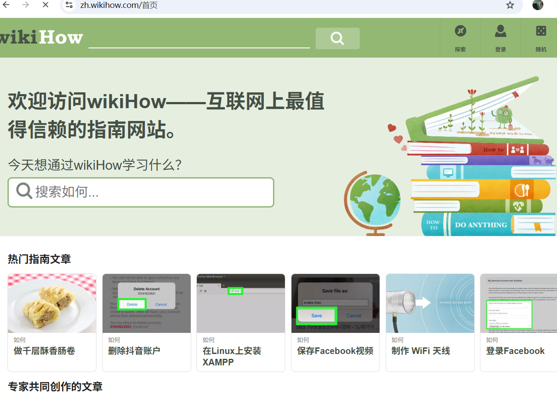Click the magnifier inside 搜索如何 box

[x=24, y=192]
